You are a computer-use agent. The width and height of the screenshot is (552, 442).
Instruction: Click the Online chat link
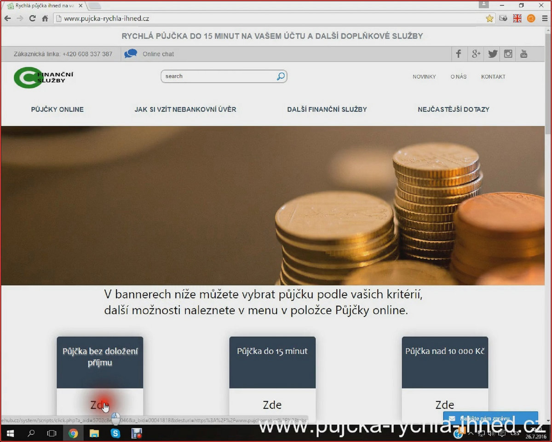158,54
